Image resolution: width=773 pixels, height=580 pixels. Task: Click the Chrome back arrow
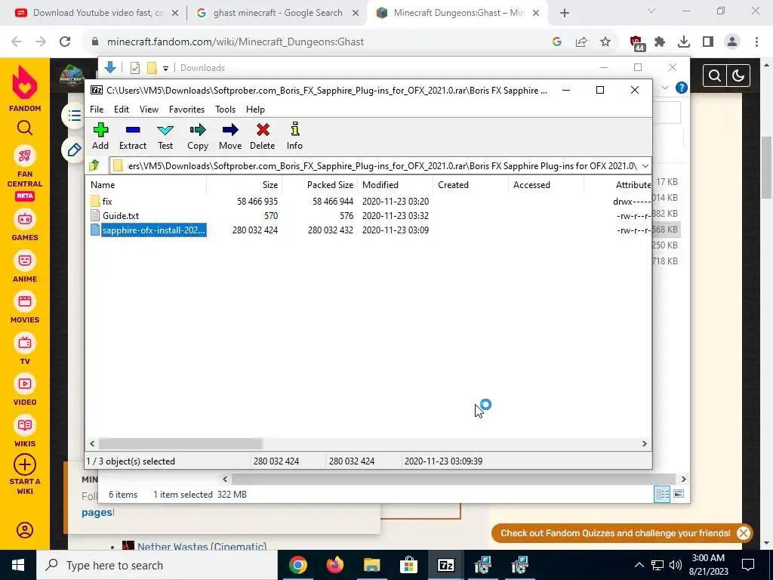tap(17, 42)
